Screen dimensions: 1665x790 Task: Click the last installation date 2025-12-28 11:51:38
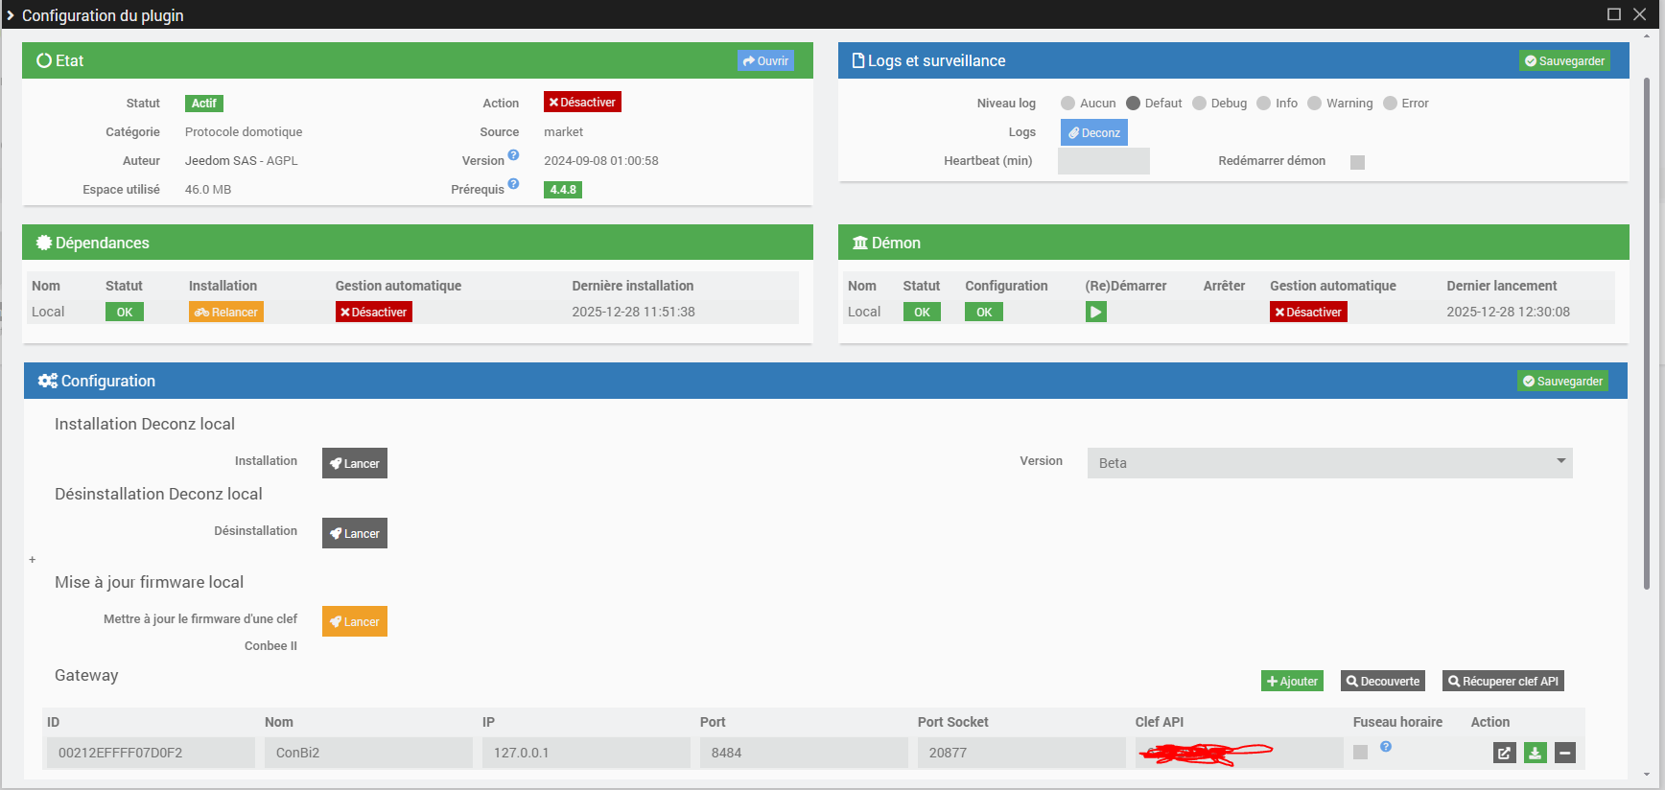pos(634,312)
